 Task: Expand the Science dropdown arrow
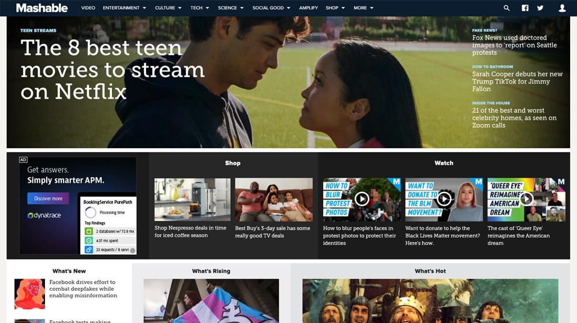click(x=241, y=7)
